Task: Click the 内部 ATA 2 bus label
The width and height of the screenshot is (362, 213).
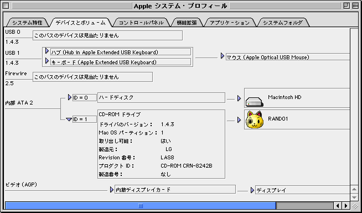Action: point(19,103)
